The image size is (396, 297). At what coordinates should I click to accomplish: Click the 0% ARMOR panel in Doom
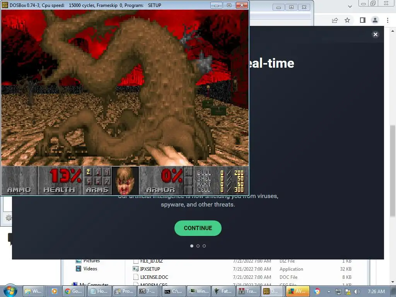[161, 180]
